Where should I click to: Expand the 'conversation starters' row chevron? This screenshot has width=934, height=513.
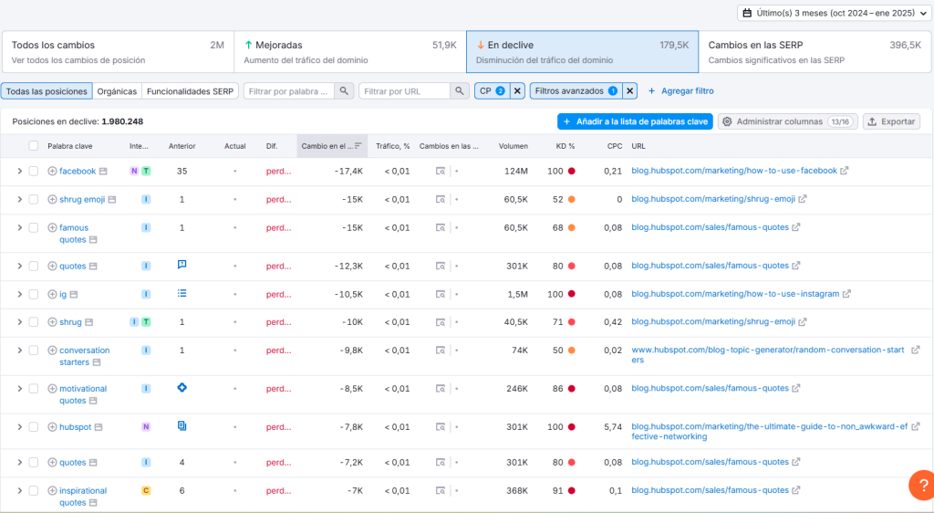(x=19, y=351)
